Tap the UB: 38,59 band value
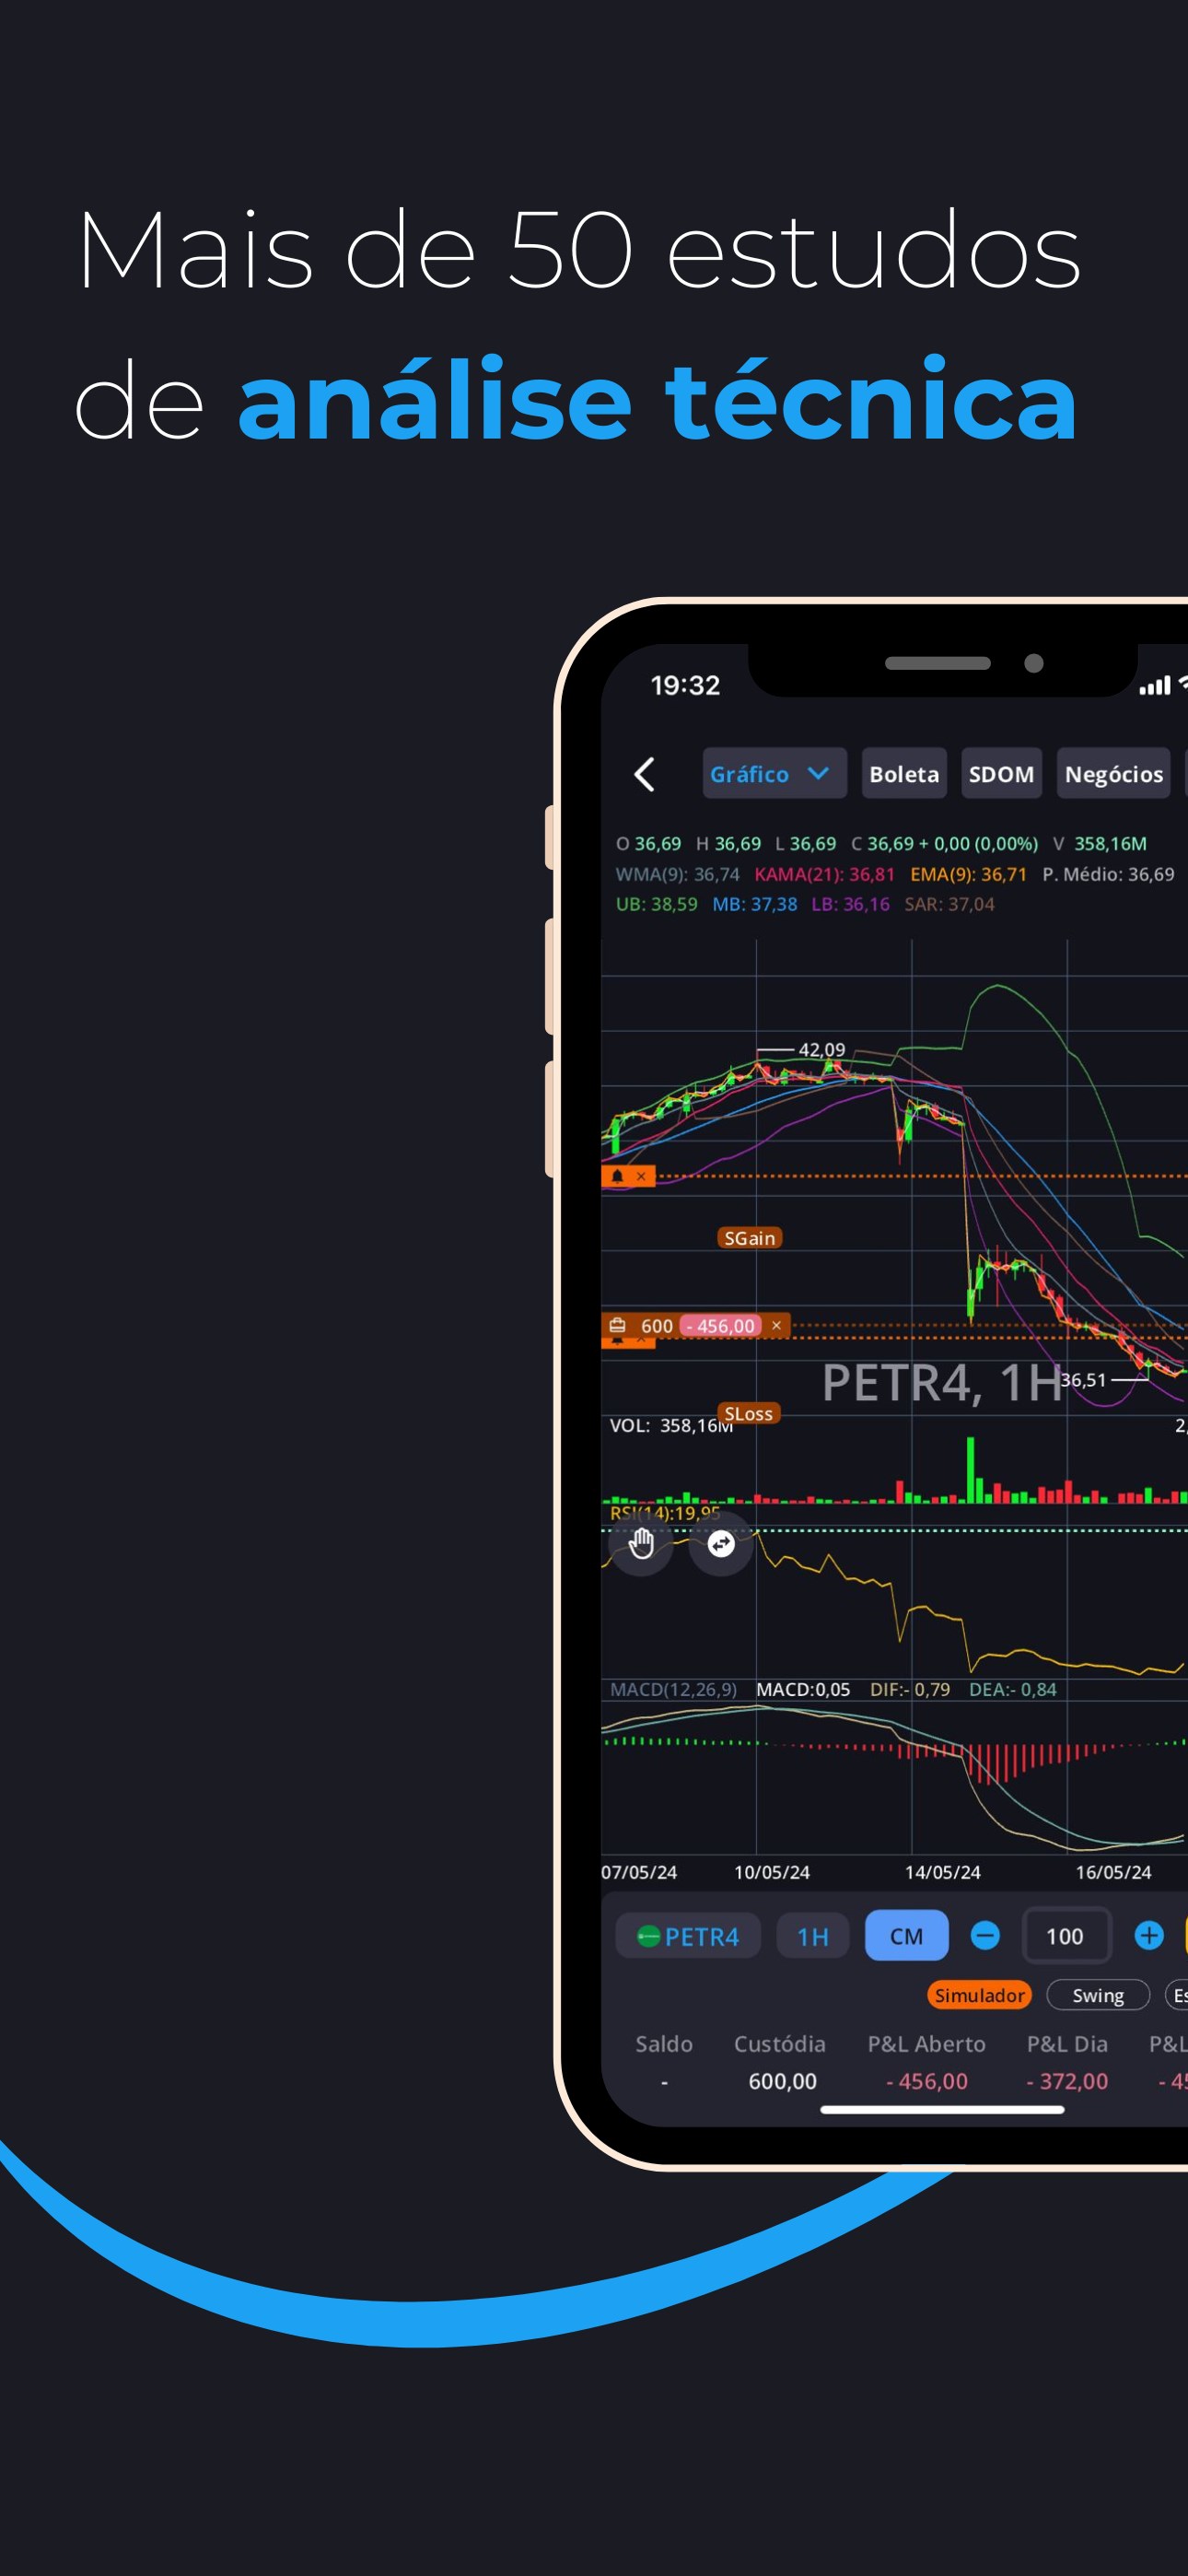This screenshot has width=1188, height=2576. point(656,904)
